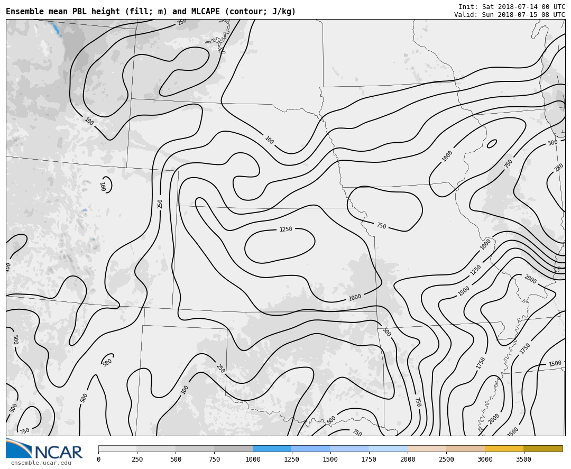Pick the 2000–2500 peach color bar segment
Screen dimensions: 571x469
click(x=427, y=448)
